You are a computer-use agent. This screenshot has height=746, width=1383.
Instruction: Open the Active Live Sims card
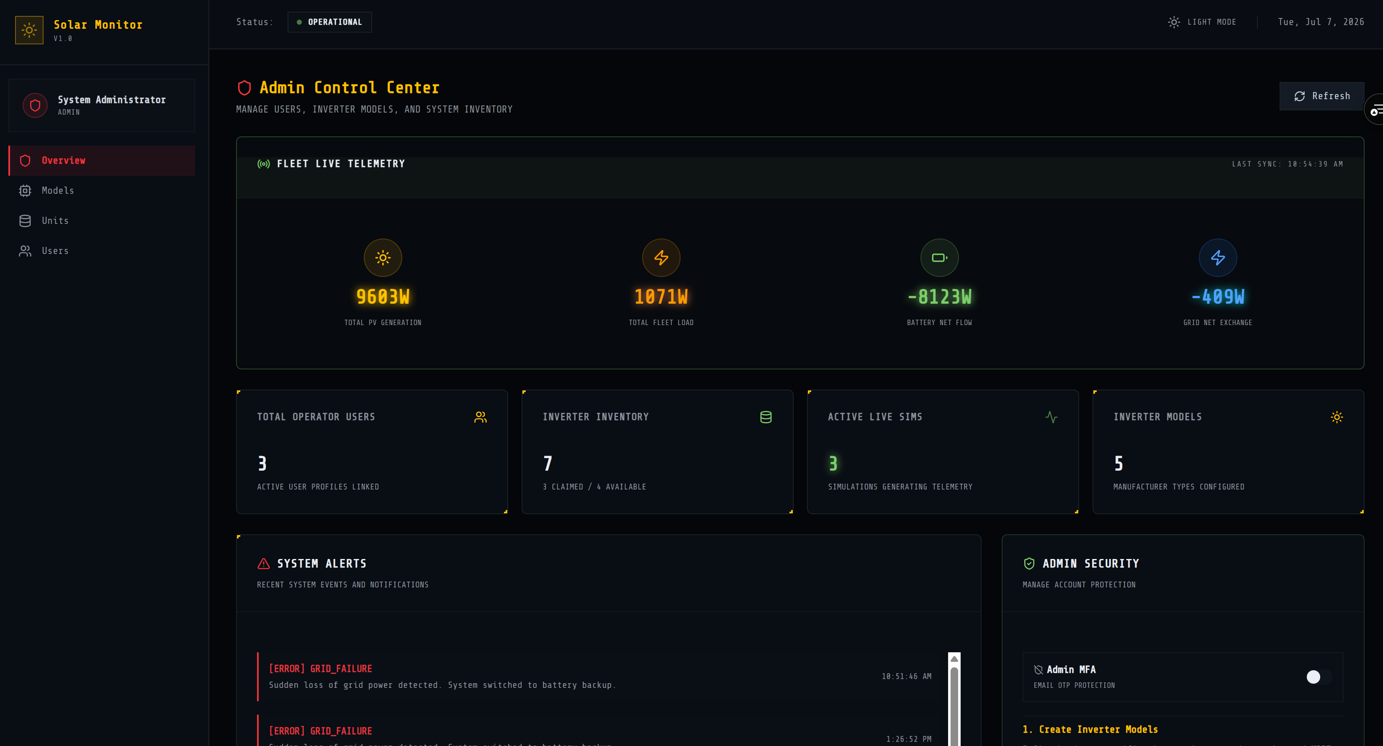click(x=943, y=452)
